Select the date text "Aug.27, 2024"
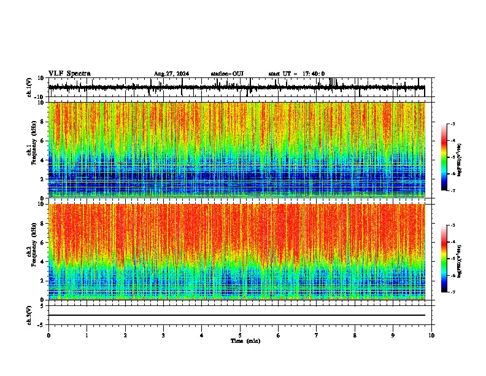Image resolution: width=486 pixels, height=376 pixels. pyautogui.click(x=171, y=74)
